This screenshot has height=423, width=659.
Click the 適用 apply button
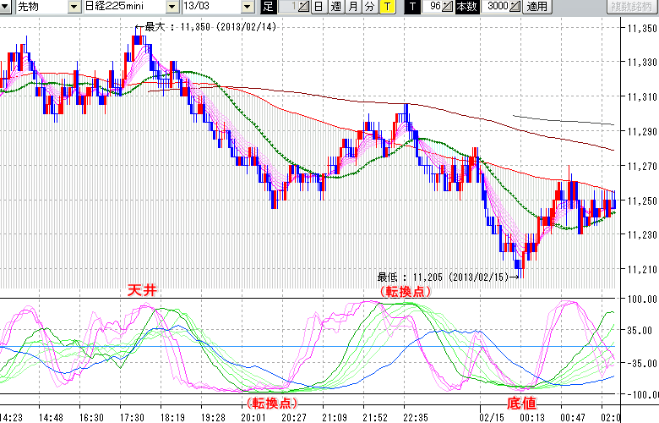(x=536, y=7)
